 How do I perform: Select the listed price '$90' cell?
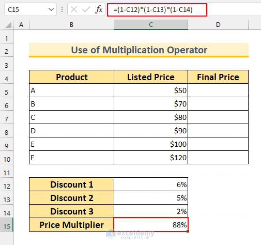(x=151, y=131)
